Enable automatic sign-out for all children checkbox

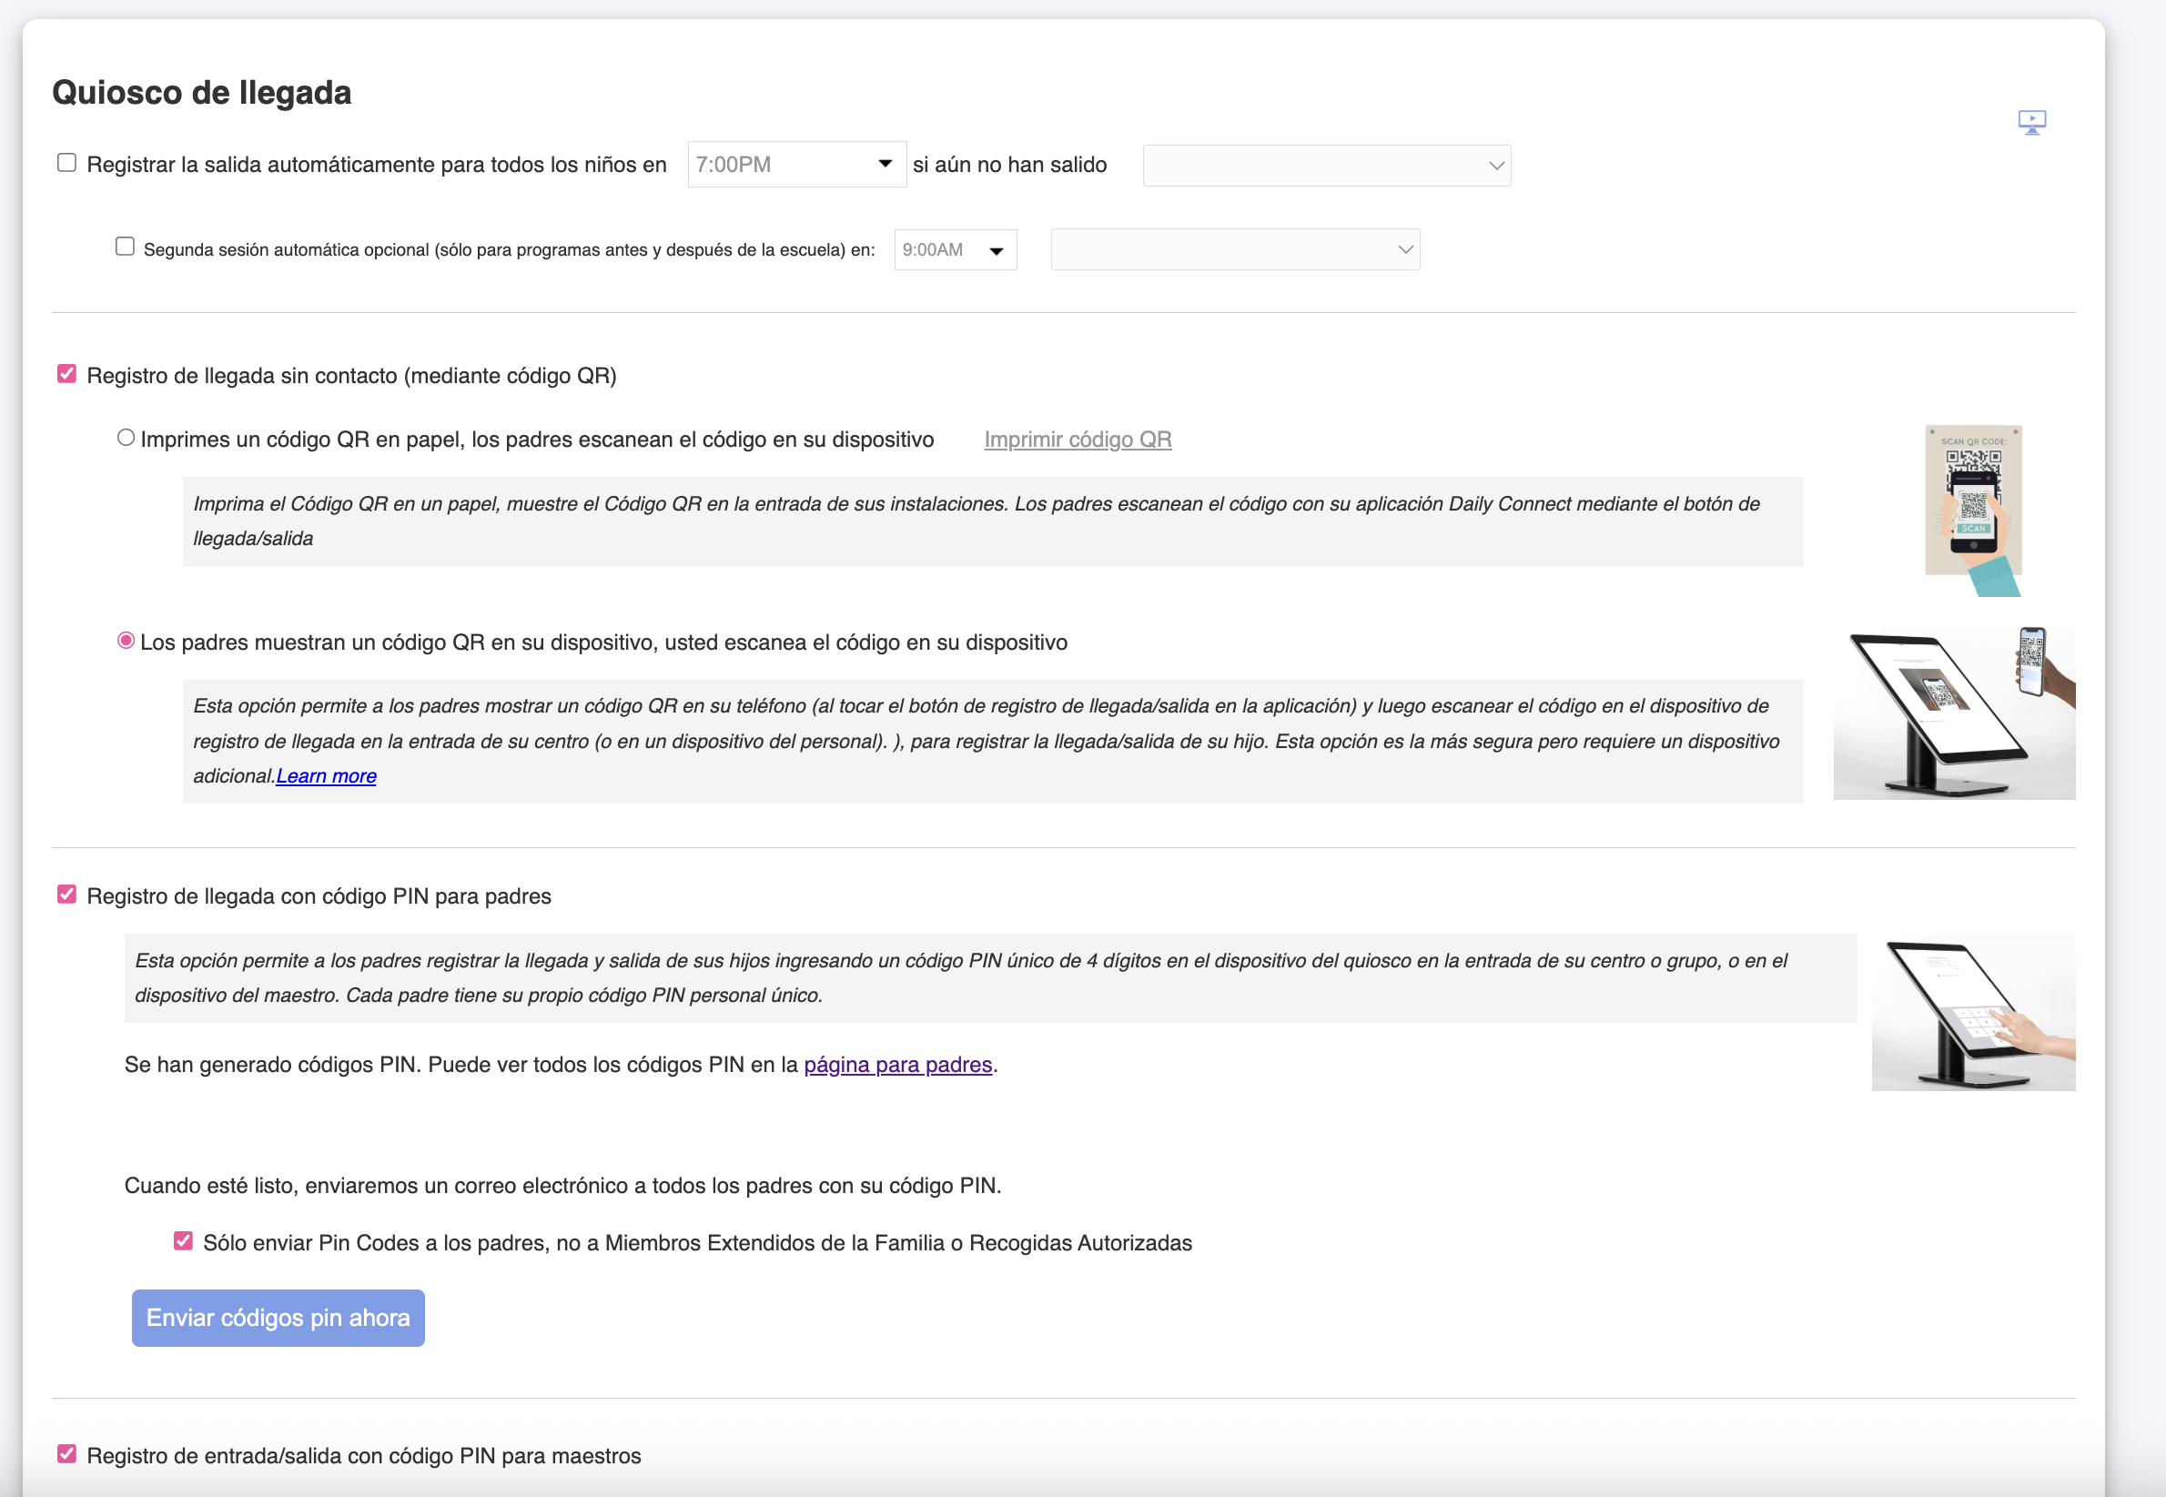[x=66, y=163]
